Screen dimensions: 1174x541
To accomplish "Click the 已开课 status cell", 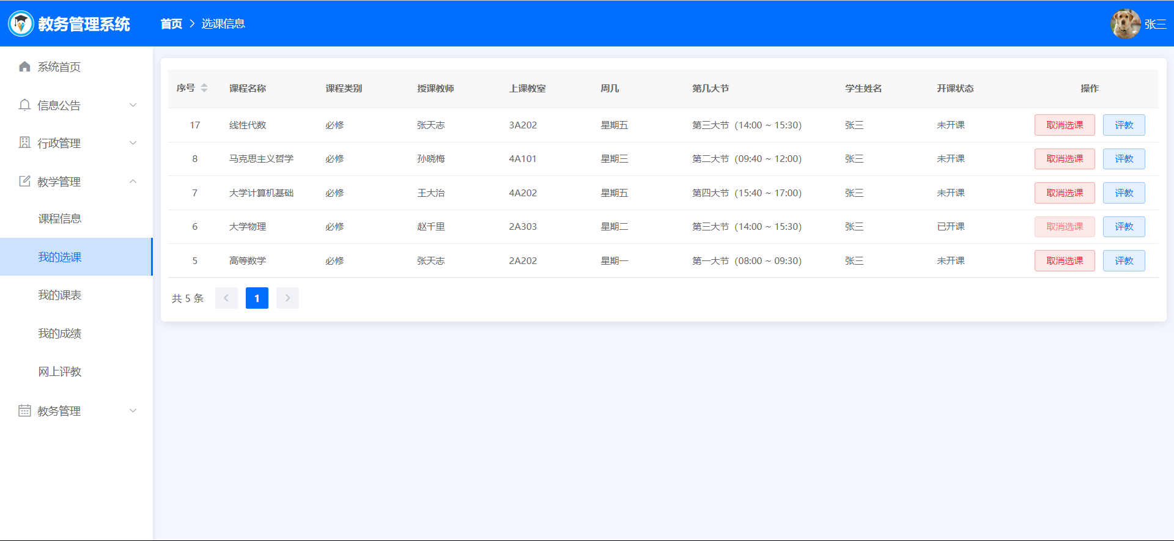I will (951, 227).
